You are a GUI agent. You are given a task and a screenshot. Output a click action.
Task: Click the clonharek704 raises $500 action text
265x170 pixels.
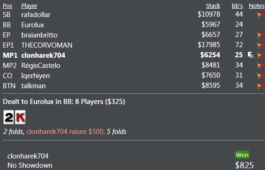[65, 132]
